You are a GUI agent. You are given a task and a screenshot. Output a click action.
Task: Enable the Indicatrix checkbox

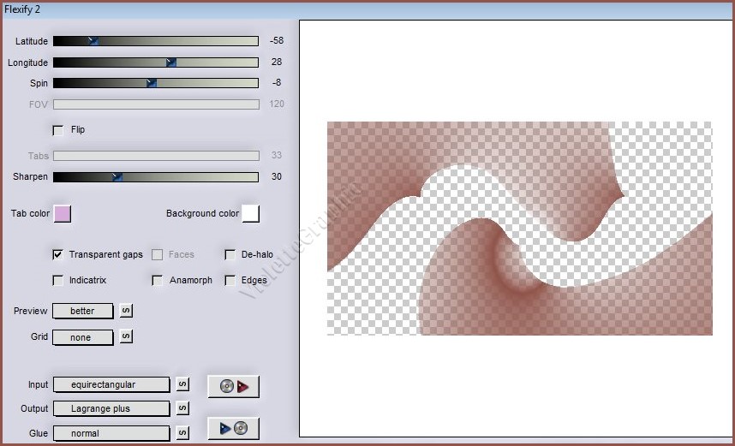pyautogui.click(x=58, y=280)
